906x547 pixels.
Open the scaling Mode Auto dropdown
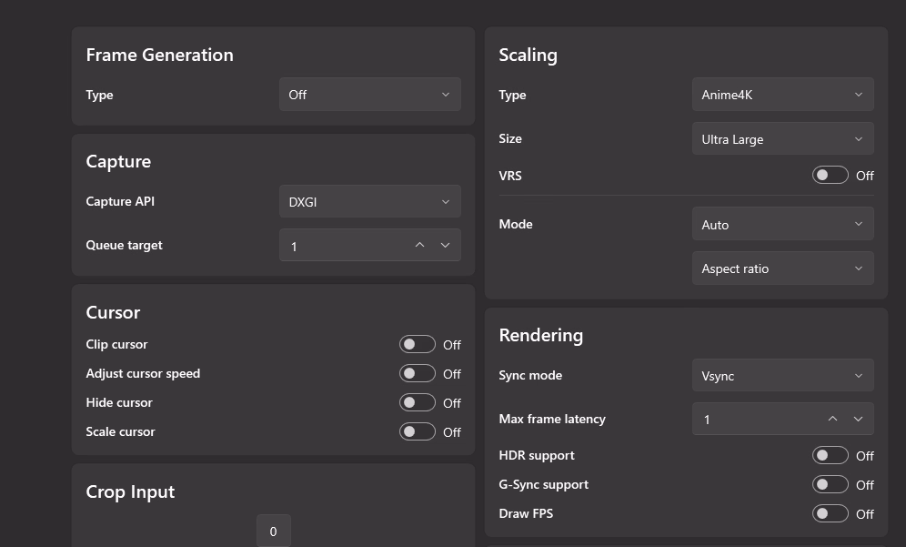tap(782, 225)
